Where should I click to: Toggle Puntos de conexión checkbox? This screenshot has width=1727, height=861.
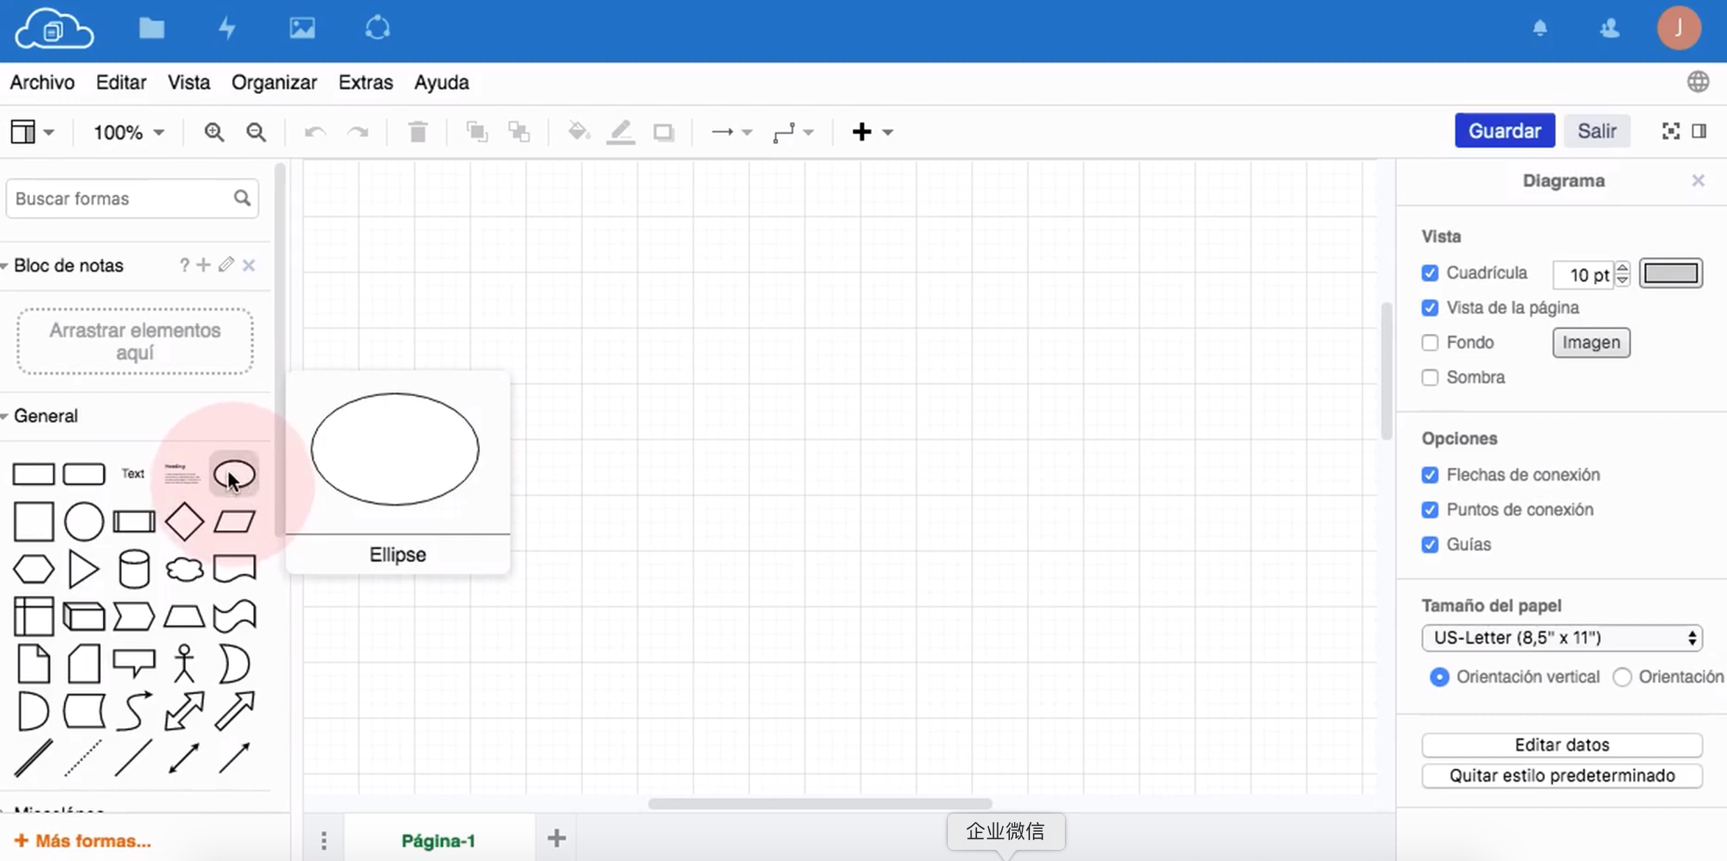(1429, 510)
